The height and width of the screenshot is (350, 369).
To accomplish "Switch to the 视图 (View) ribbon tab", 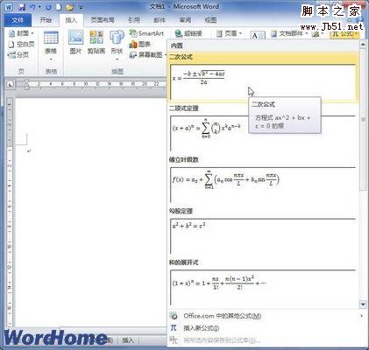I will 210,20.
